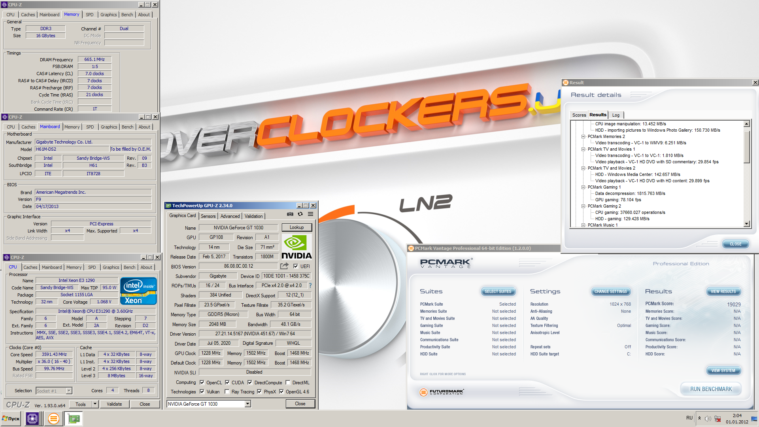Click the PCMark Vantage title bar icon

click(x=411, y=248)
